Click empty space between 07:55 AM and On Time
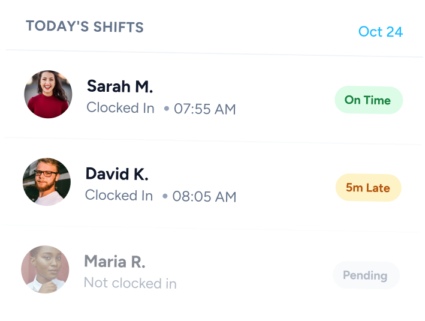Screen dimensions: 425x321 pos(285,105)
